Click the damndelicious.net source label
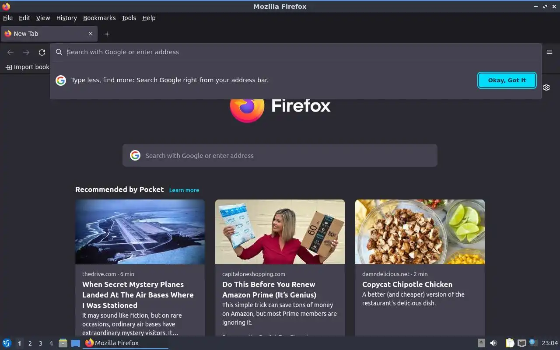The image size is (560, 350). tap(386, 274)
